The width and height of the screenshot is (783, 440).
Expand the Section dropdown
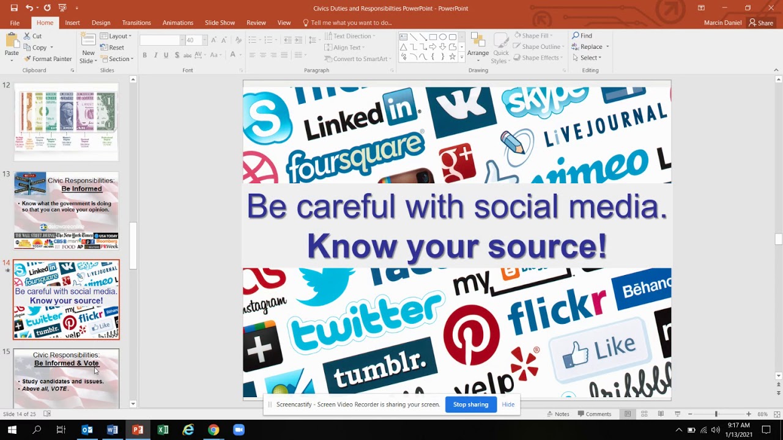[x=117, y=59]
